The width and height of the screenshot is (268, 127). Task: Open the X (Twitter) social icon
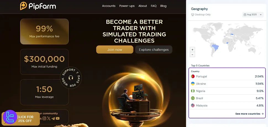(x=49, y=118)
